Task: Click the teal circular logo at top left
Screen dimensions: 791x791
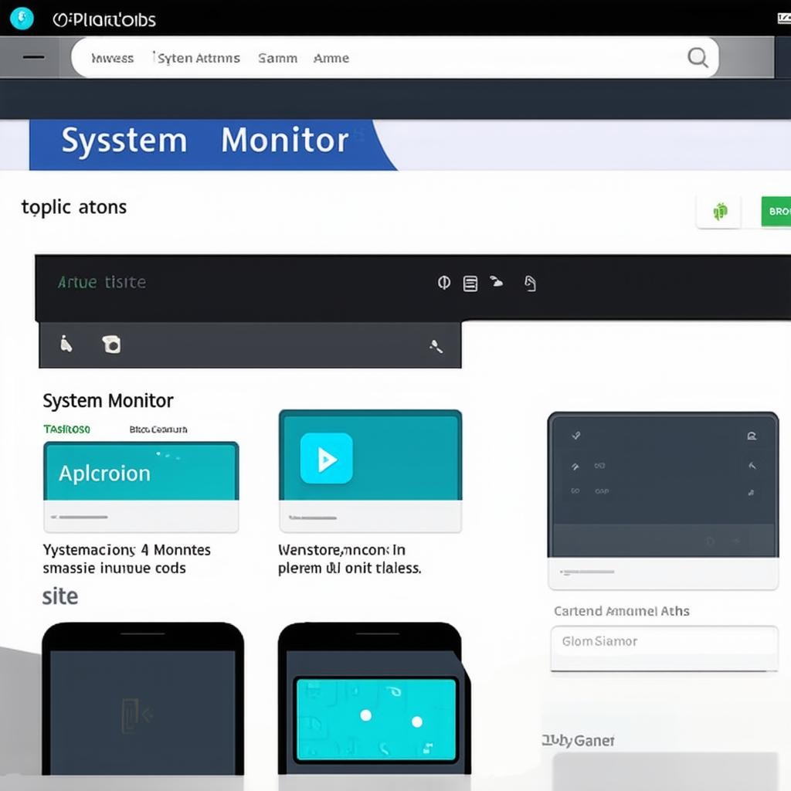Action: [22, 18]
